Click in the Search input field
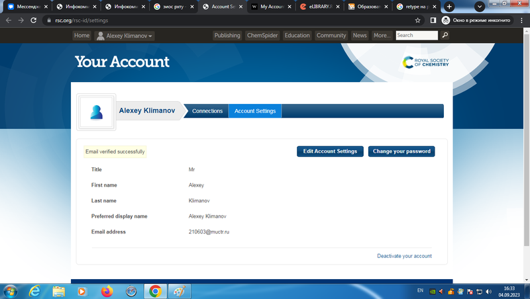The width and height of the screenshot is (530, 299). tap(416, 36)
